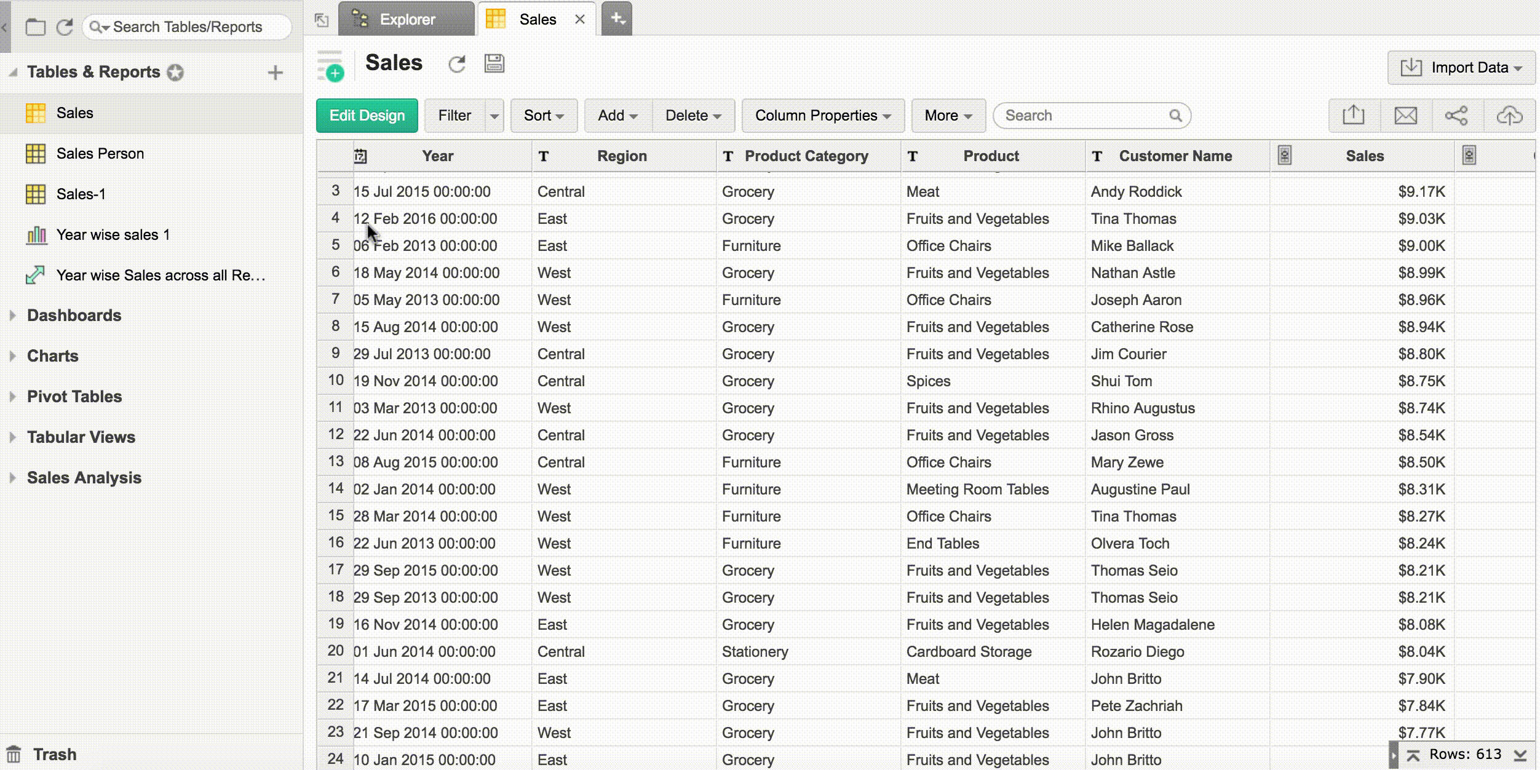The height and width of the screenshot is (770, 1540).
Task: Click the export table icon
Action: click(1353, 115)
